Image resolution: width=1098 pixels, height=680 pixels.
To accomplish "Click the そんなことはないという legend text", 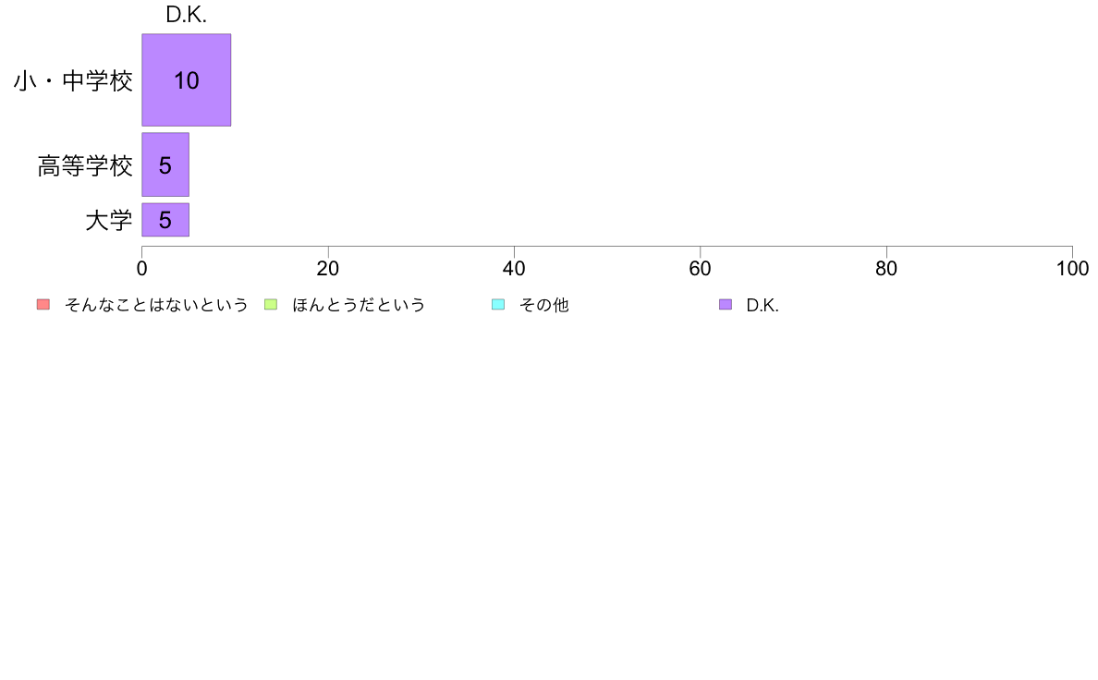I will (x=156, y=305).
